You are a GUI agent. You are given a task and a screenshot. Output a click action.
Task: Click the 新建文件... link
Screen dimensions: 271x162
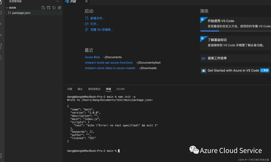coord(97,18)
